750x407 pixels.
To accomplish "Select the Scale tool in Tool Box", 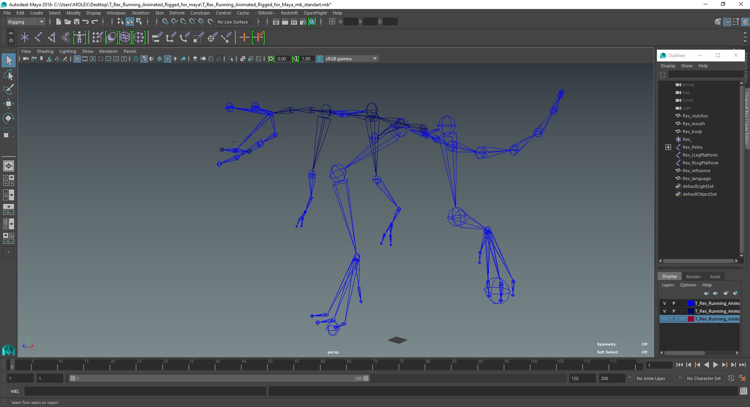I will [x=9, y=133].
